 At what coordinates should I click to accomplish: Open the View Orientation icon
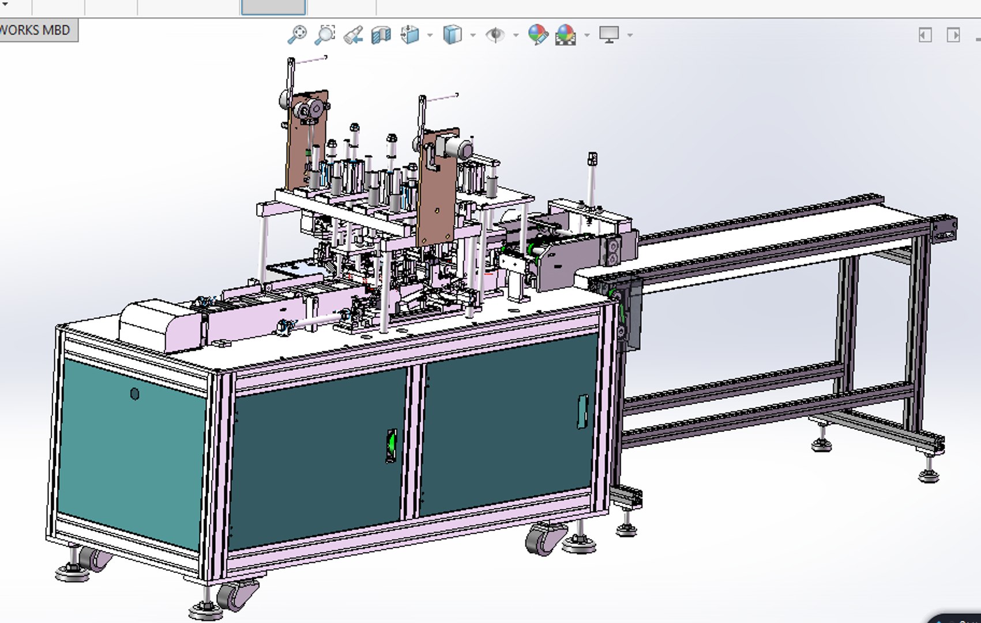click(x=409, y=35)
